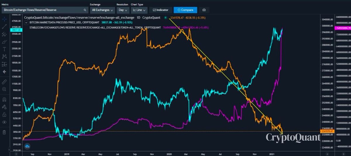
Task: Click the back arrow in left toolbar
Action: pos(4,72)
